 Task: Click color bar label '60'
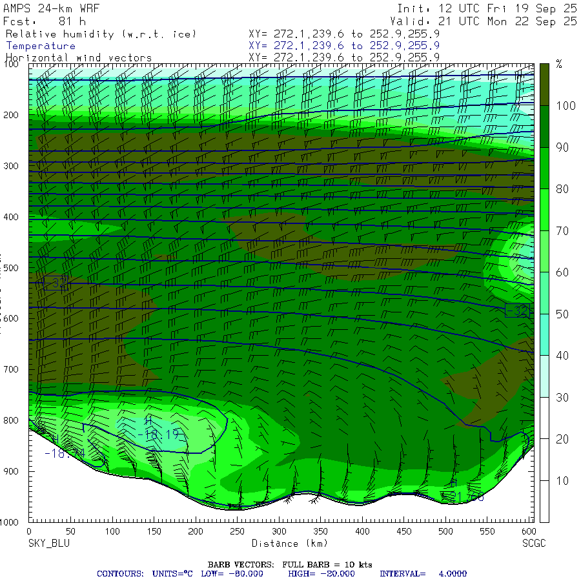click(x=562, y=272)
